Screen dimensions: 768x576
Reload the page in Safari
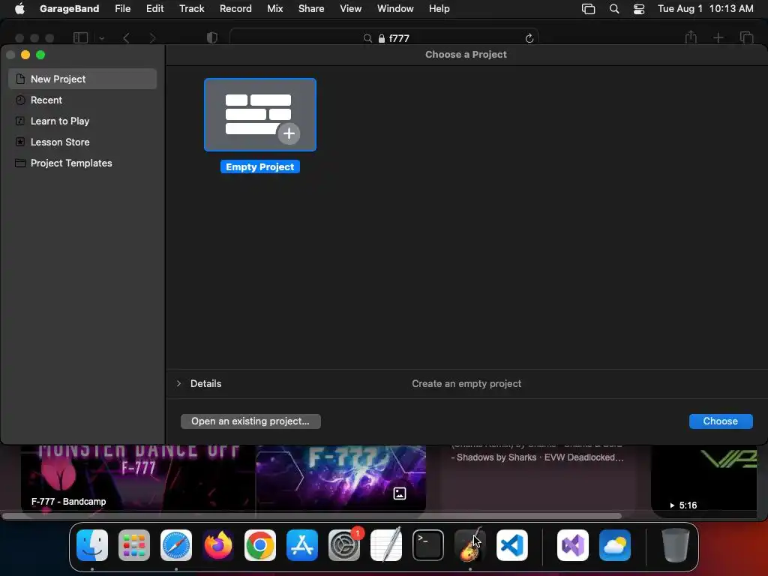pyautogui.click(x=529, y=38)
